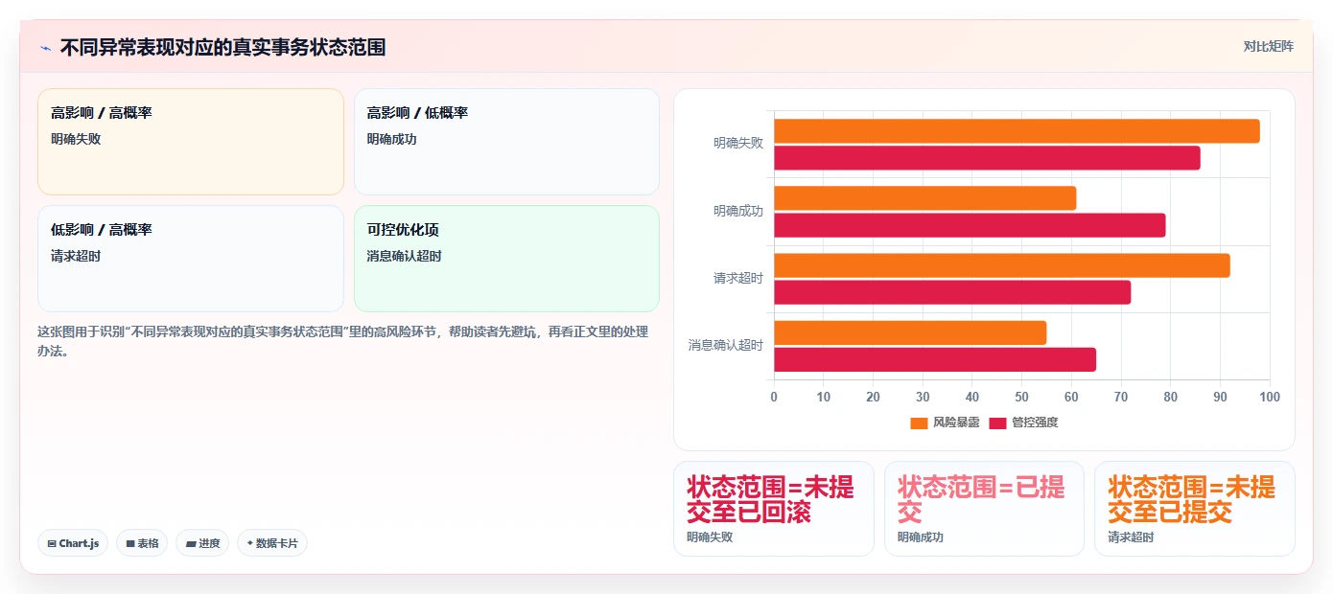The image size is (1333, 594).
Task: Open the 状态范围=未提交至已提交 data card
Action: (x=1195, y=509)
